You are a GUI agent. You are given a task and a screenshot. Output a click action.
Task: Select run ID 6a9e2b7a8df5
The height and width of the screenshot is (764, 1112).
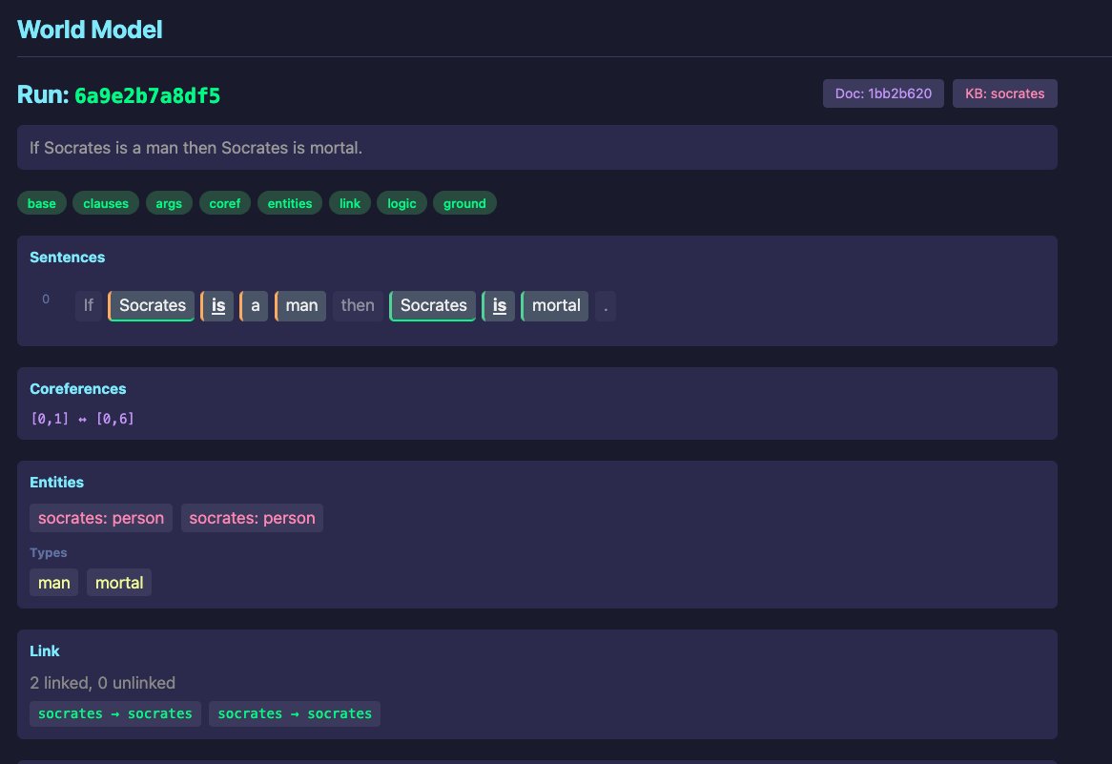(147, 95)
